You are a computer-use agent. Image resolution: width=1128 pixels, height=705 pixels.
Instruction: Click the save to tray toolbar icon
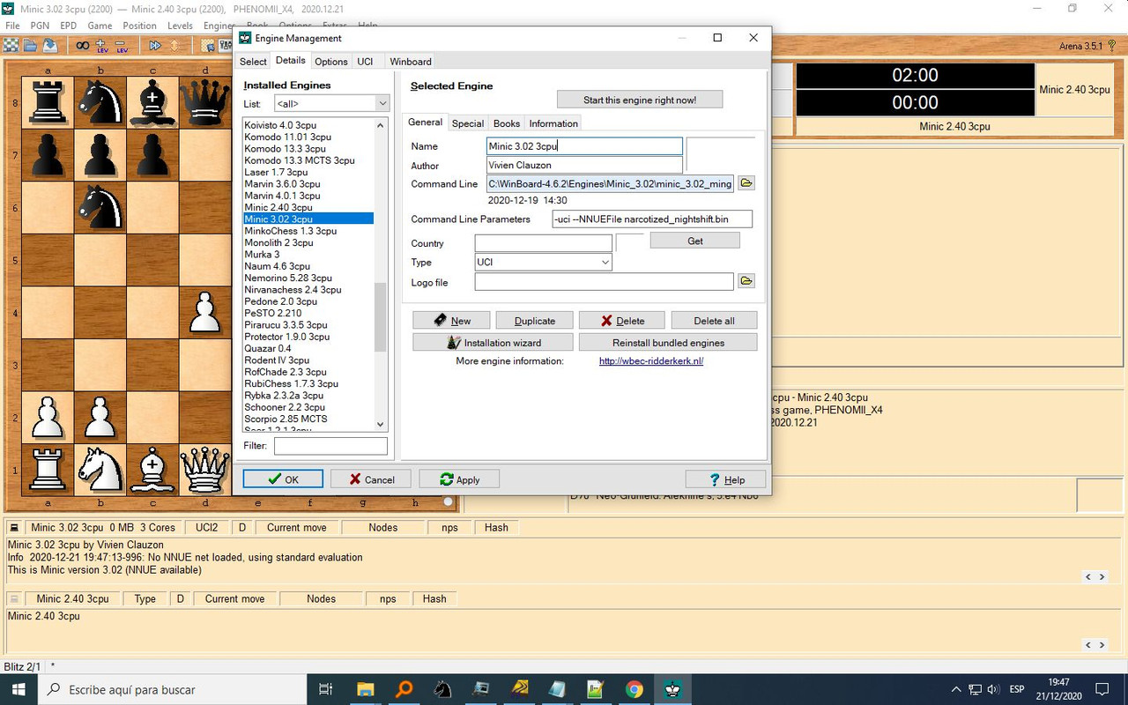pos(50,45)
